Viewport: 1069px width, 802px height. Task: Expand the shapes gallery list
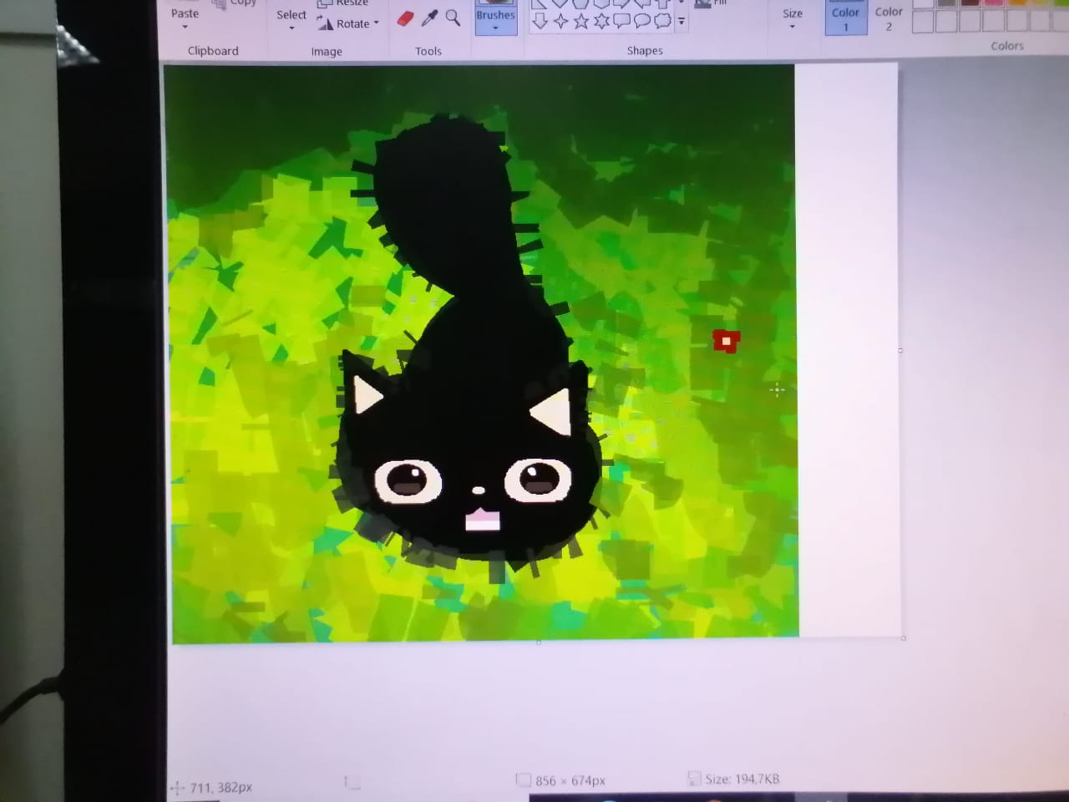[x=681, y=23]
